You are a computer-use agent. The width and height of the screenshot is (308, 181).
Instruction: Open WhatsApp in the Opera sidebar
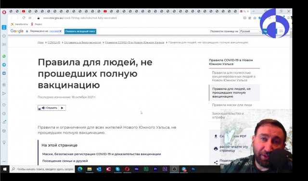coord(4,56)
